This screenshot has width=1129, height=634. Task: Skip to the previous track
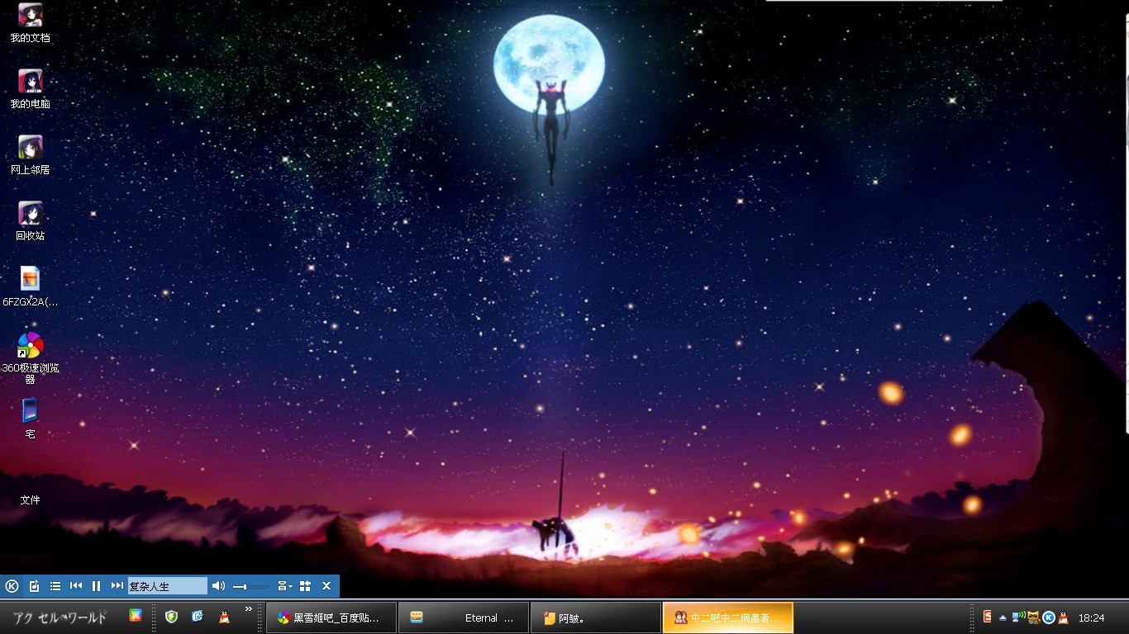(76, 586)
